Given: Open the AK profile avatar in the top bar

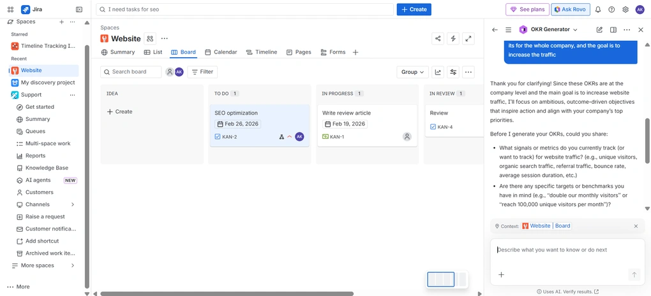Looking at the screenshot, I should (640, 10).
